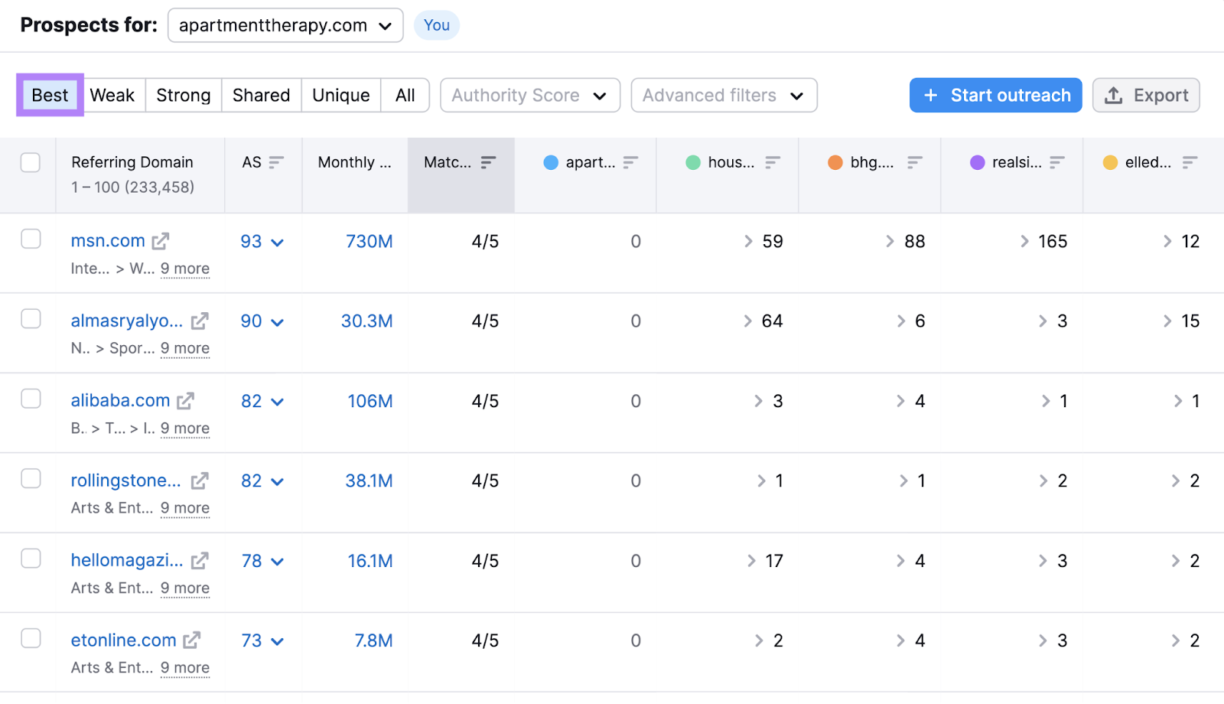
Task: Expand hellomagazi... authority score 78
Action: coord(278,562)
